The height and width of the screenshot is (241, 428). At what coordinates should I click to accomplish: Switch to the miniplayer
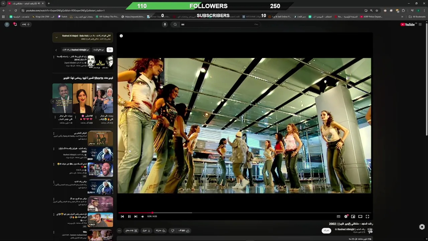coord(353,217)
